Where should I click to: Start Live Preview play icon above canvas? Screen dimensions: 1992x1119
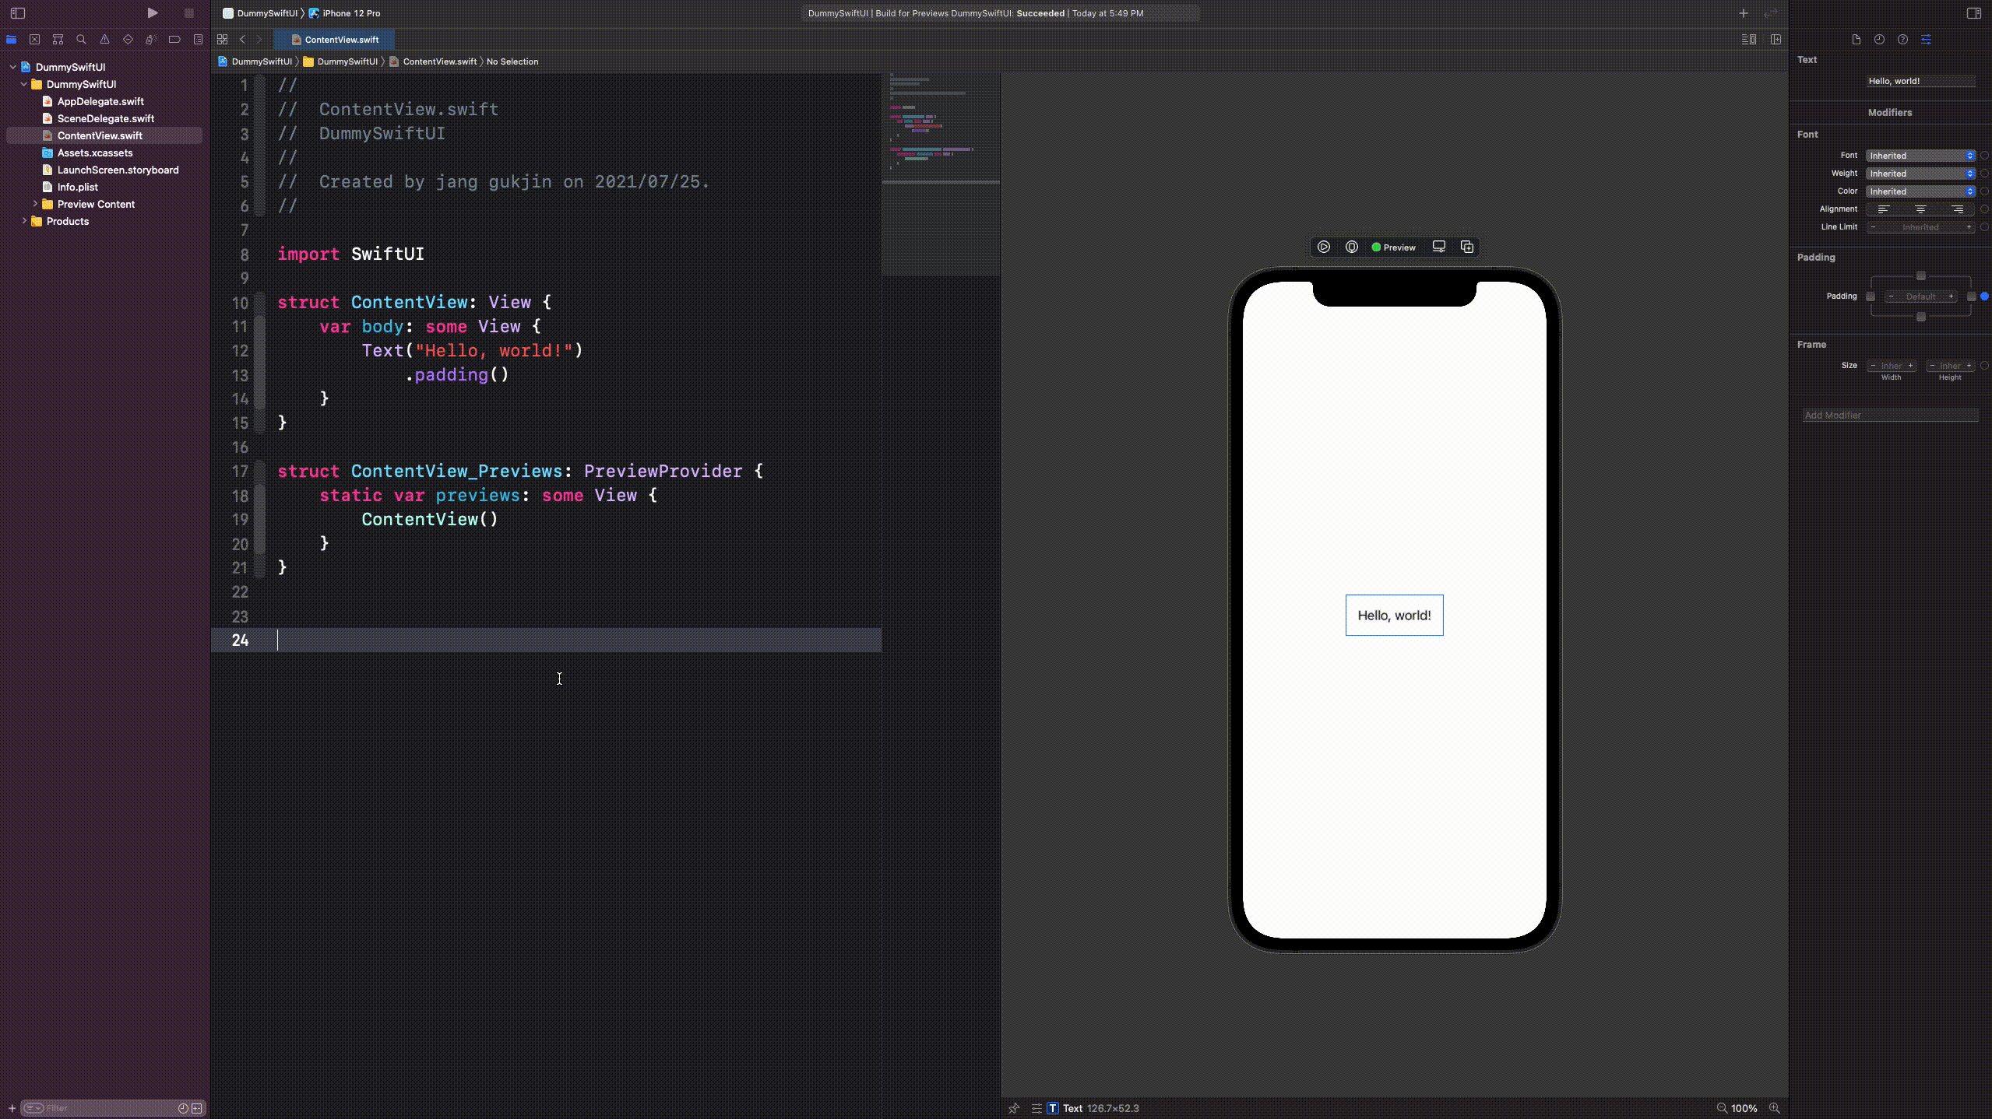point(1324,247)
